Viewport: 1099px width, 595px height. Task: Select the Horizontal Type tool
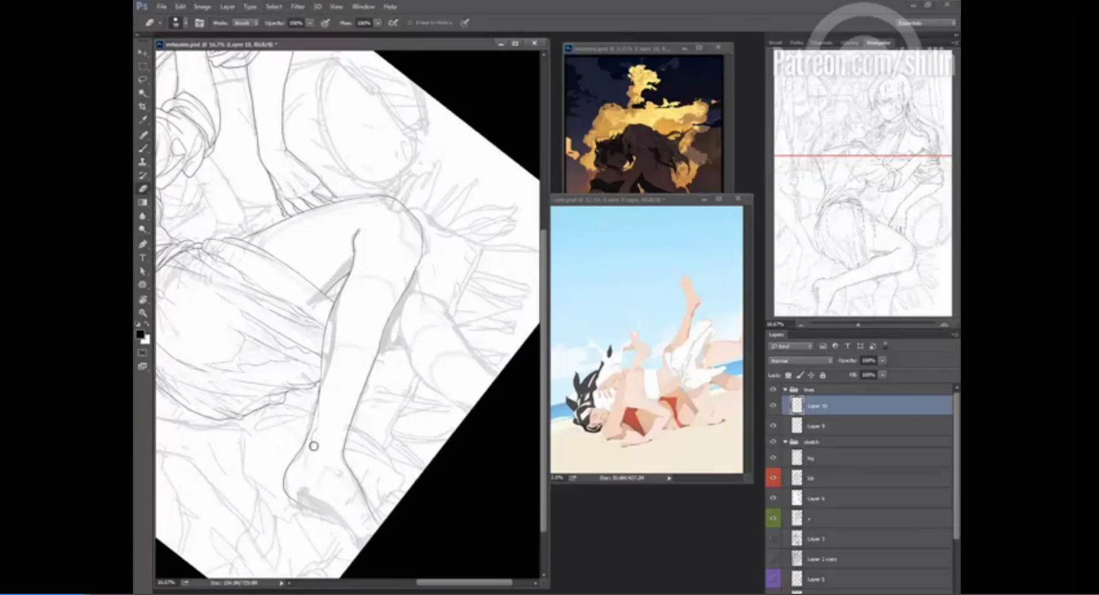[143, 258]
